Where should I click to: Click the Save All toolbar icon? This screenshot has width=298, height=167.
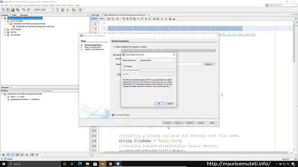18,10
